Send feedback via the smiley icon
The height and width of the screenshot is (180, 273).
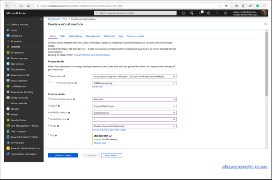(226, 13)
